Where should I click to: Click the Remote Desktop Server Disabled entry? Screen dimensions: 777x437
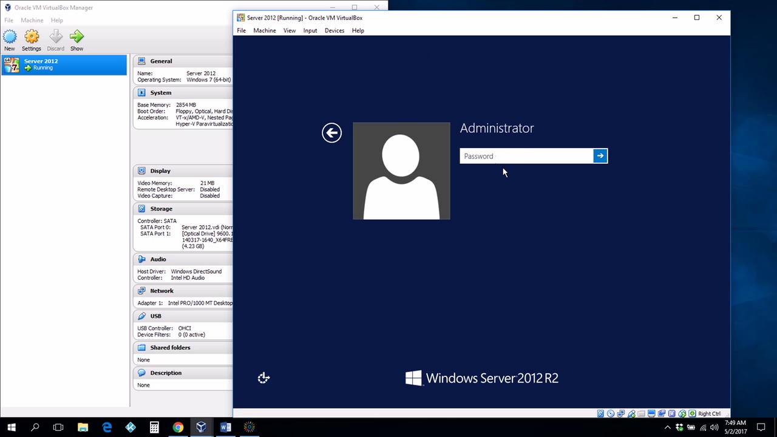click(x=178, y=189)
